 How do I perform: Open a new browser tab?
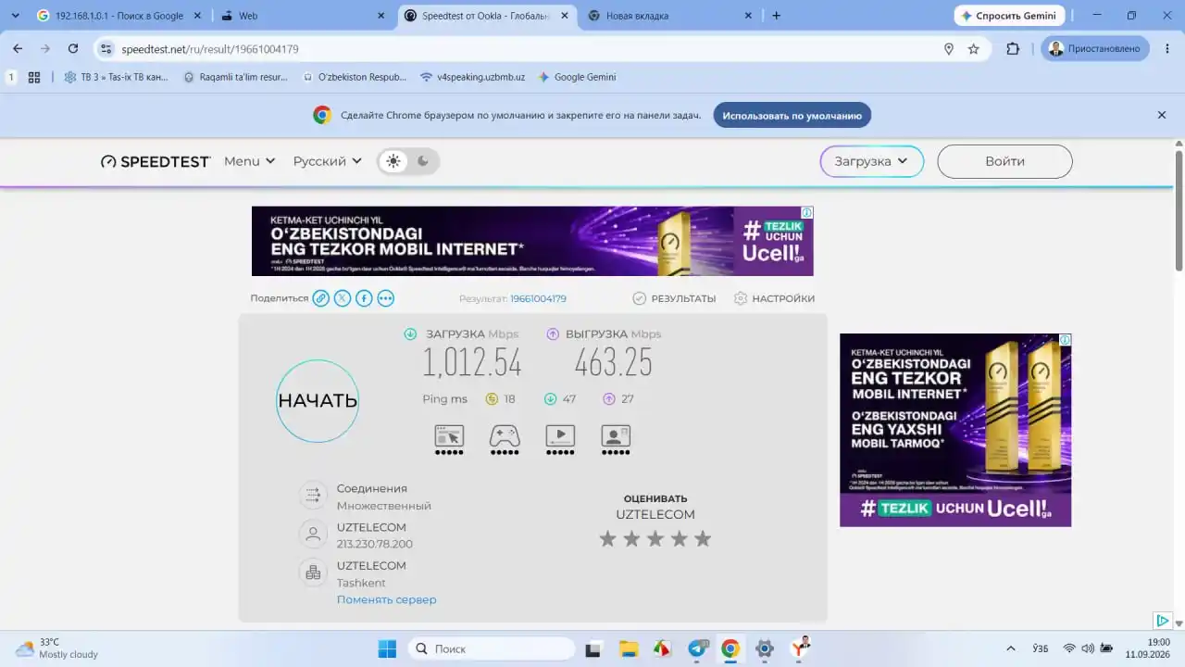776,16
